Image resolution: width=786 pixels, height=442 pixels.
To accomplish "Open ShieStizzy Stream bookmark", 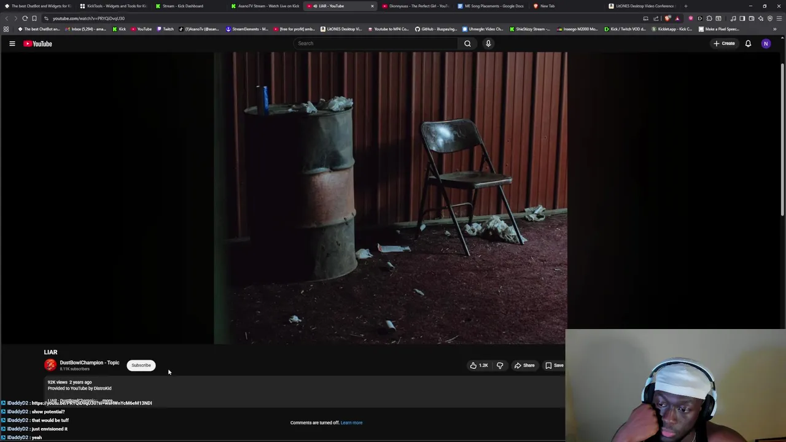I will click(x=530, y=29).
